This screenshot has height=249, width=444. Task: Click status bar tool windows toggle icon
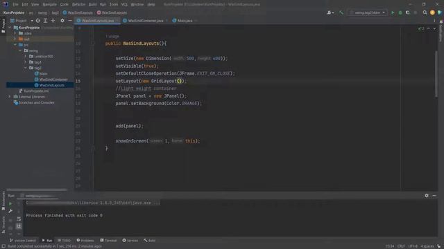coord(3,246)
